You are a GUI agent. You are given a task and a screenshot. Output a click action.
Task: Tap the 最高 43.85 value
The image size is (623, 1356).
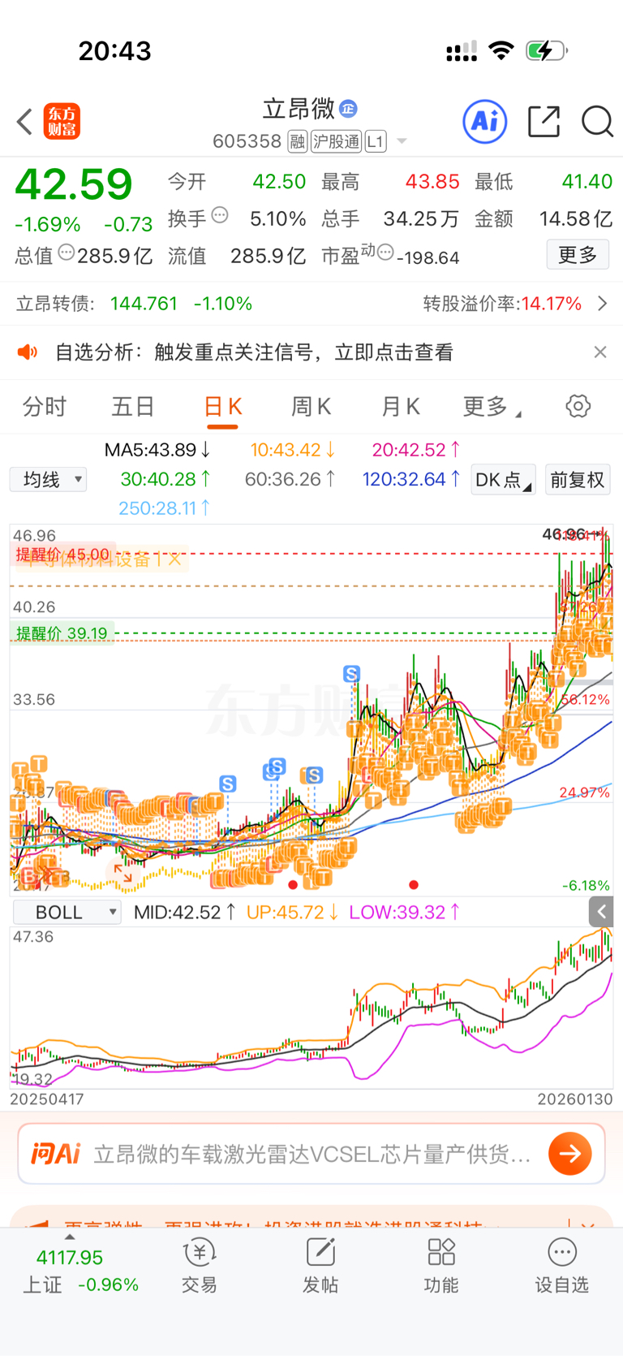point(432,181)
